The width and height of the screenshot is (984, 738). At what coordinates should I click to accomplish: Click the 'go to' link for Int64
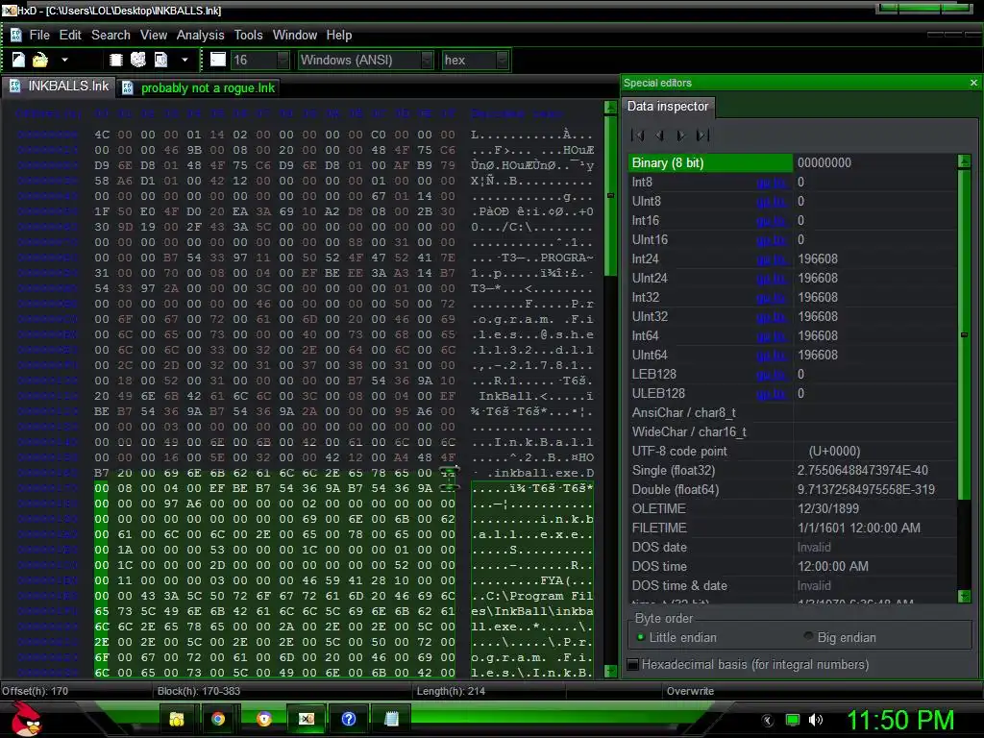click(x=772, y=336)
